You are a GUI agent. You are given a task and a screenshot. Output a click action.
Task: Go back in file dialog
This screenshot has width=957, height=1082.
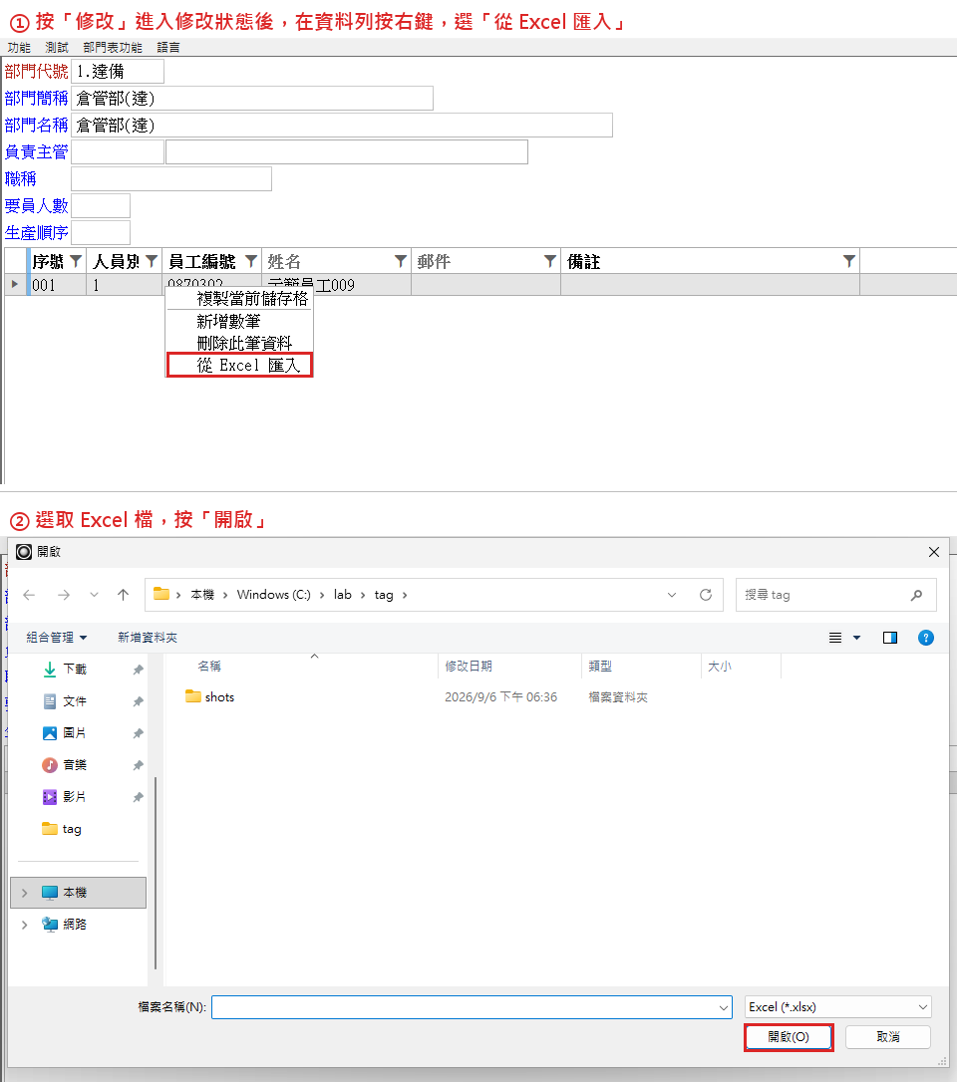(x=29, y=595)
